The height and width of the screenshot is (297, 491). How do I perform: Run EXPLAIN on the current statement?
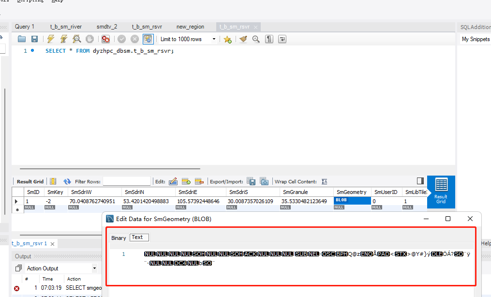tap(77, 39)
